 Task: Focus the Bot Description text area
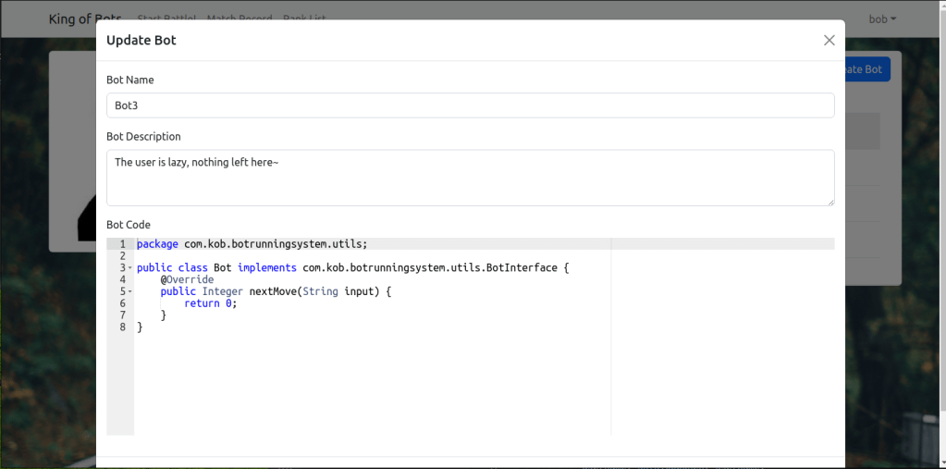[470, 178]
